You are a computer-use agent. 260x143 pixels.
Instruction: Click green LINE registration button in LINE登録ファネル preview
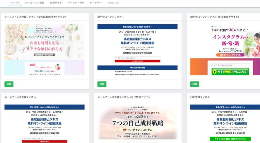click(x=230, y=139)
